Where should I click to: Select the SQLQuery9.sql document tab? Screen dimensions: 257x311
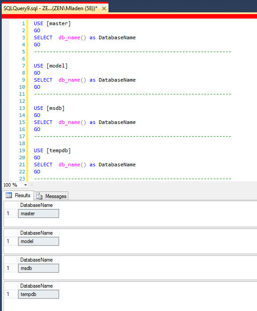(x=51, y=8)
